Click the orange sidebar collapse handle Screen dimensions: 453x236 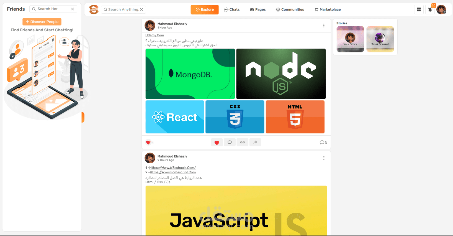click(x=83, y=117)
